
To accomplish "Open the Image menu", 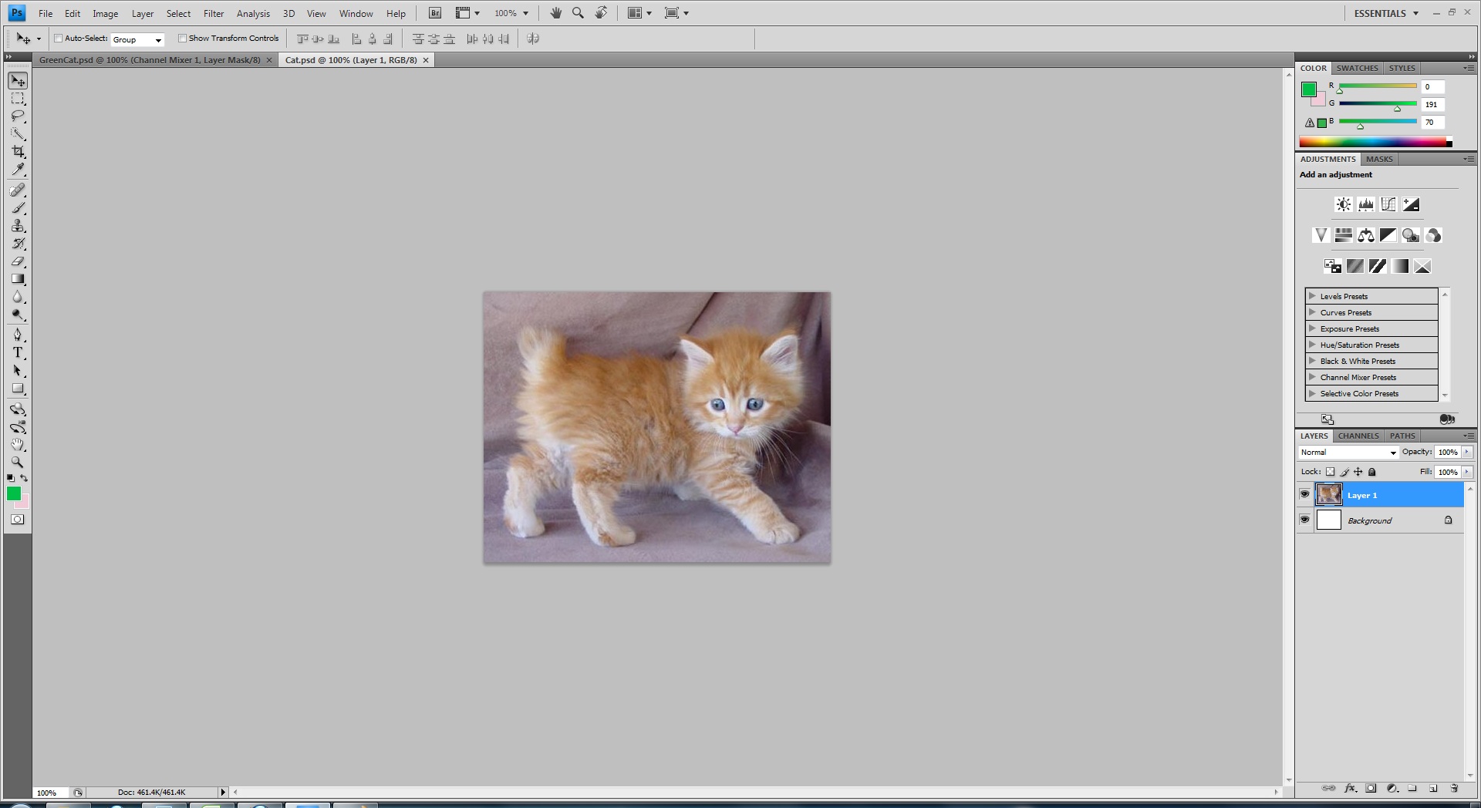I will click(106, 13).
